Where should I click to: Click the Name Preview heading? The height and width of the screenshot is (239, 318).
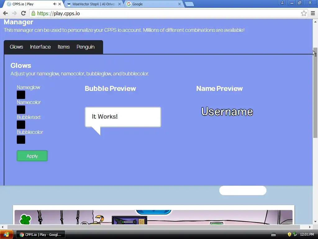tap(220, 88)
